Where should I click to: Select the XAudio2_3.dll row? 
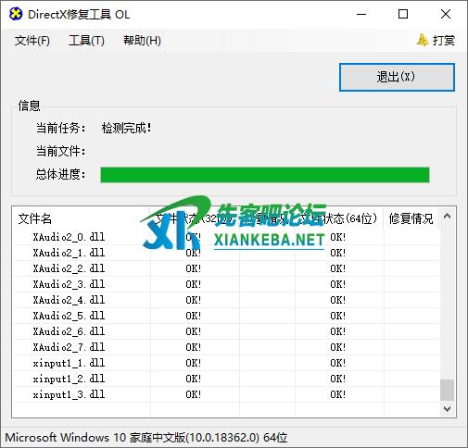coord(226,284)
